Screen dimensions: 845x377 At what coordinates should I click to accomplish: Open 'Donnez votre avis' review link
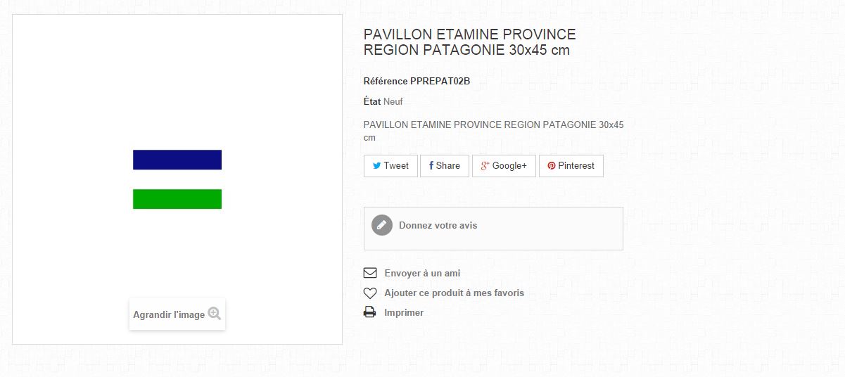438,226
